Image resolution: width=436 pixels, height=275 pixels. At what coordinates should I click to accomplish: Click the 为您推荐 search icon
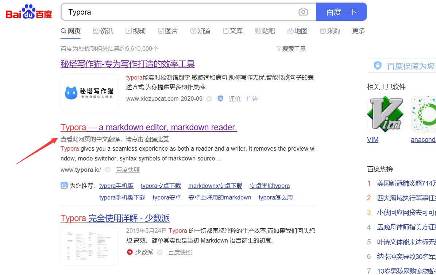click(64, 186)
